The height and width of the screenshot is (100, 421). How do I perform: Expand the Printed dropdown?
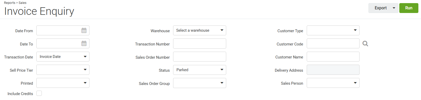tap(63, 83)
